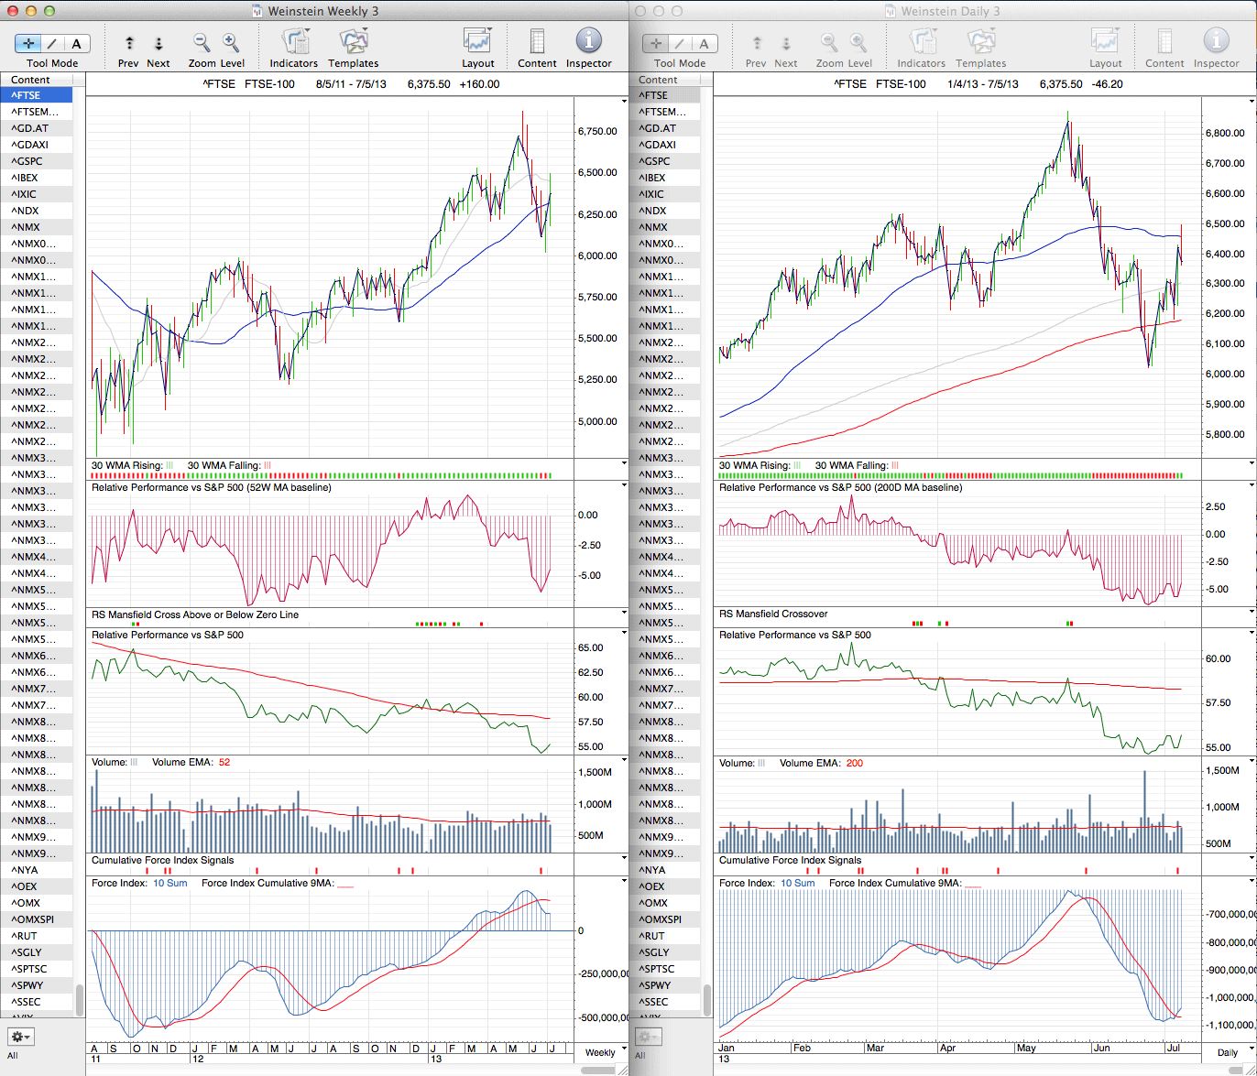
Task: Go to previous symbol with Prev arrow
Action: tap(129, 43)
